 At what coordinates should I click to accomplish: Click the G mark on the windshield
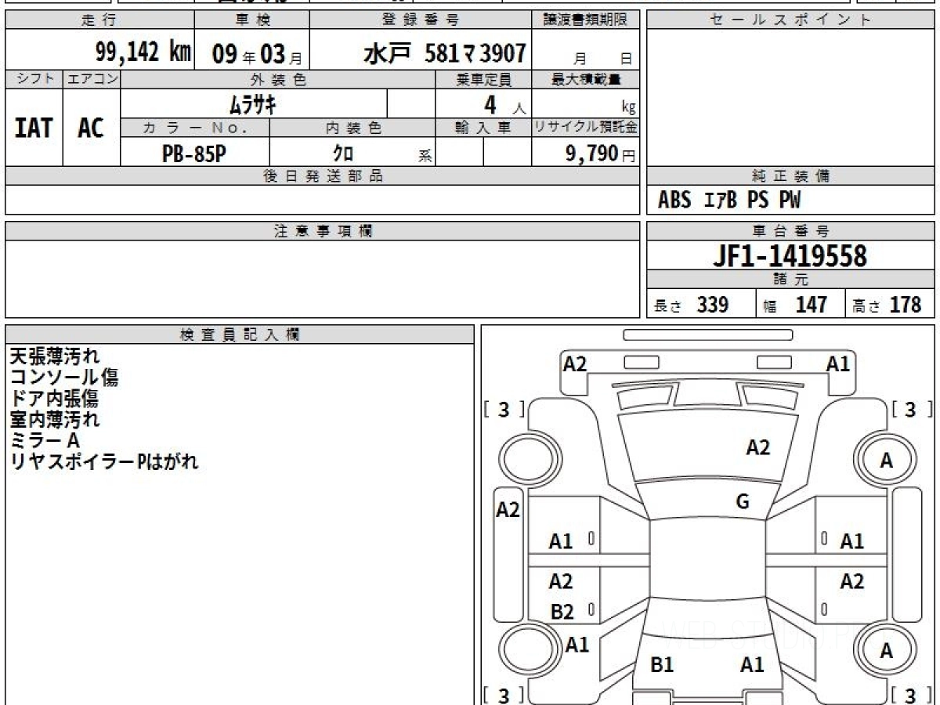pos(743,502)
